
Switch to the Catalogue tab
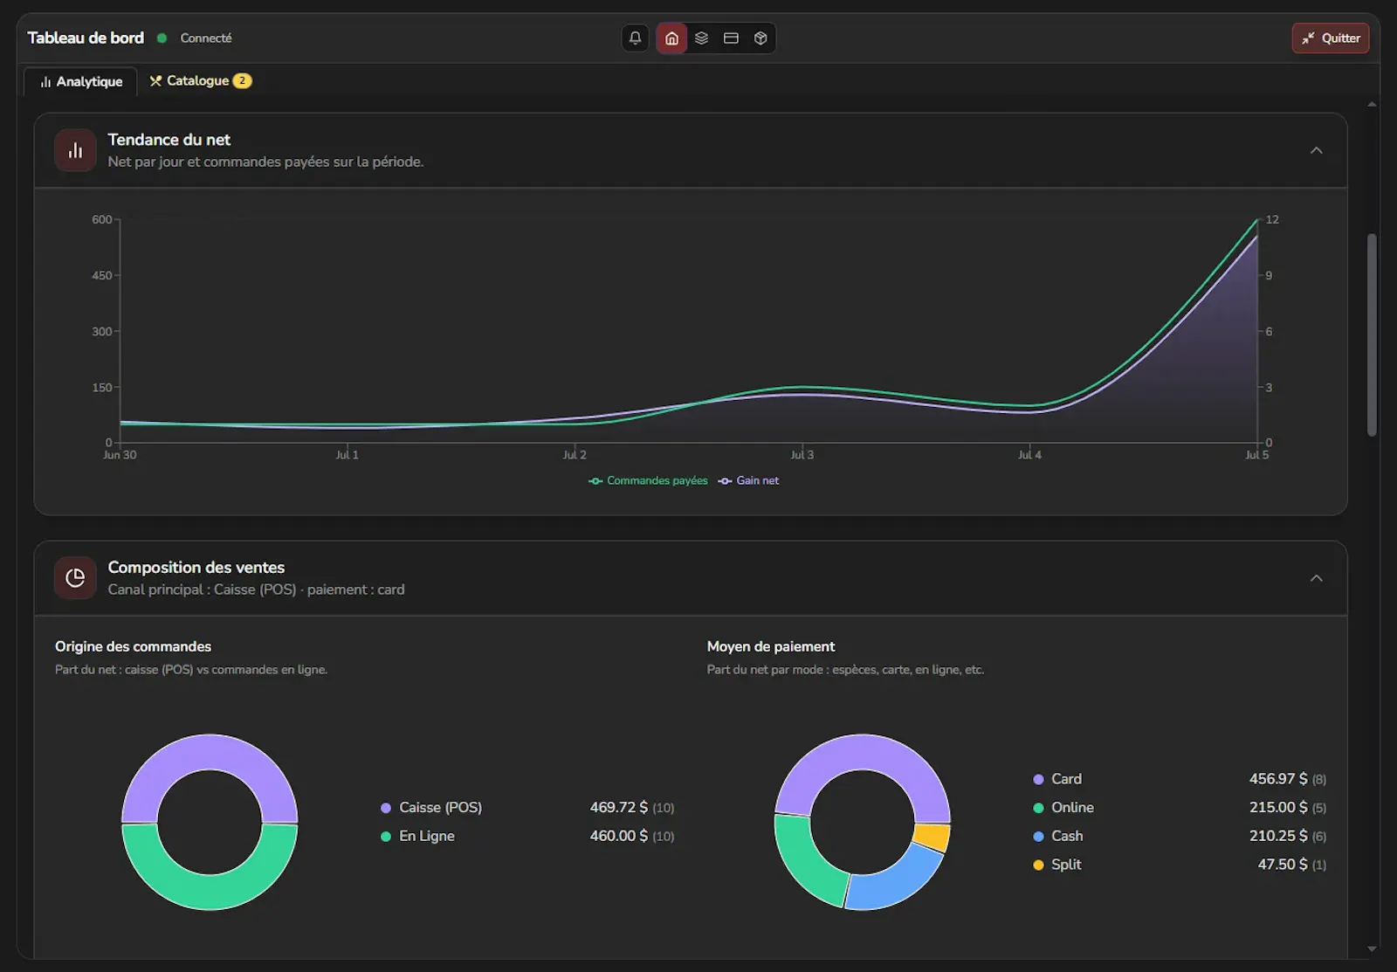[x=200, y=80]
